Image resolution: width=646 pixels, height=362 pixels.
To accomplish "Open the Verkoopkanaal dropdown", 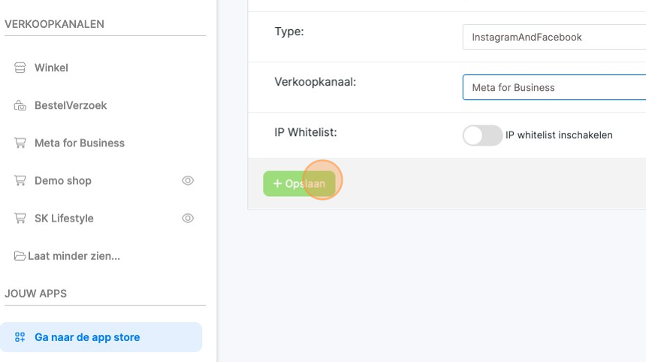I will point(554,87).
